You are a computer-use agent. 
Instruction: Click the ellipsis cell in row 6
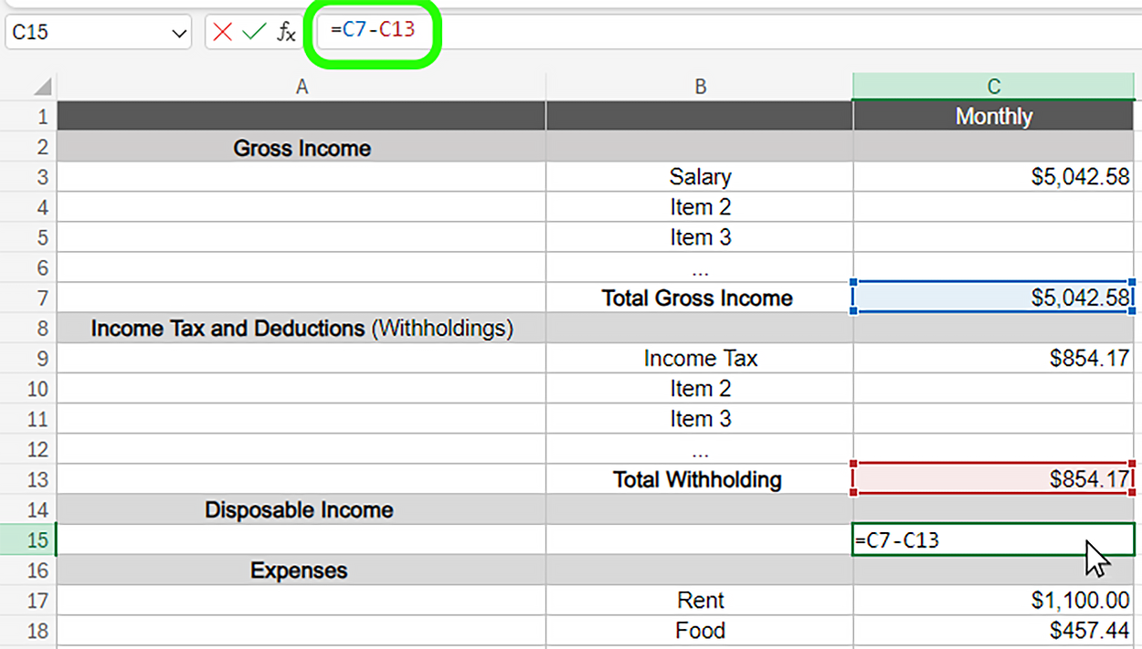click(x=700, y=267)
